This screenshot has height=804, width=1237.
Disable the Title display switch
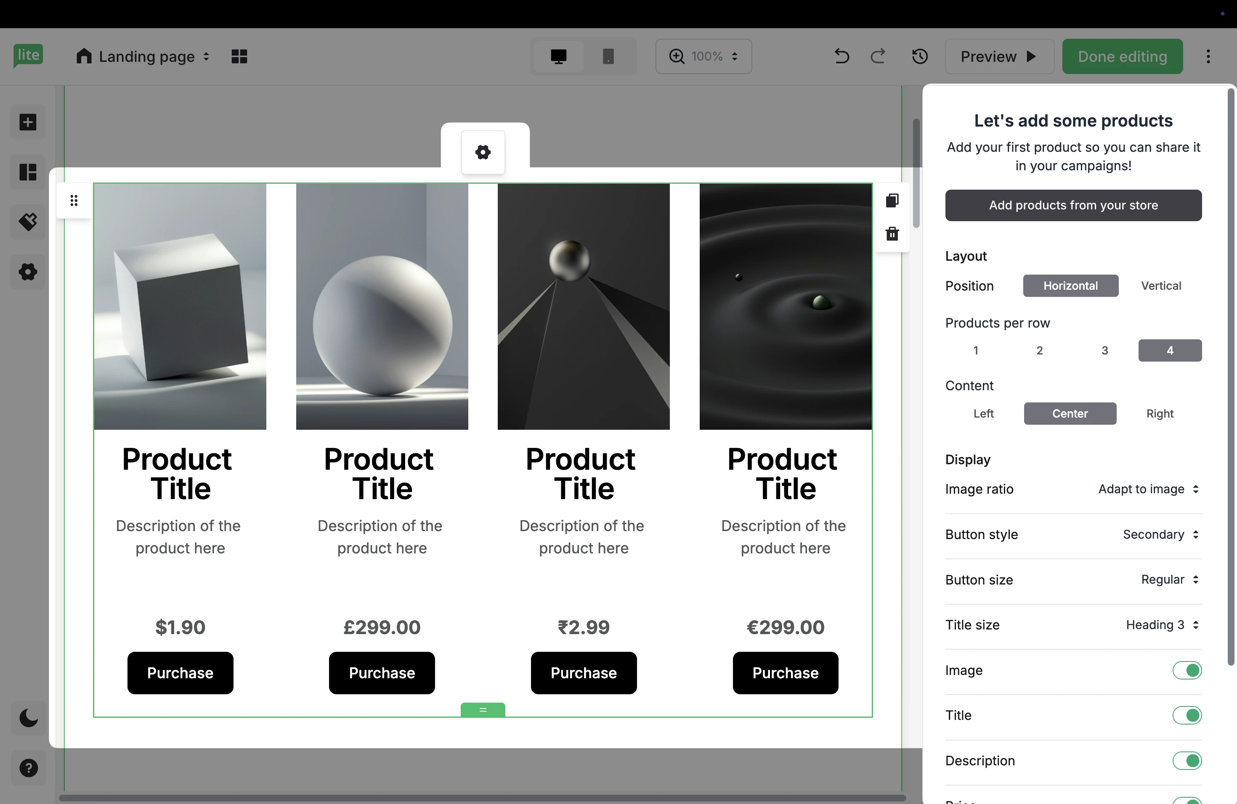(1187, 716)
